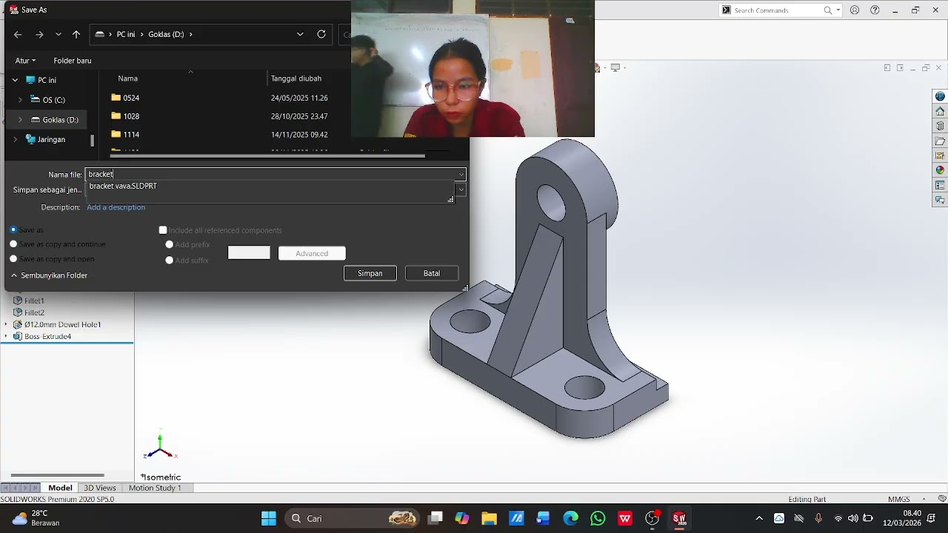Click the 'Add a description' link
The width and height of the screenshot is (948, 533).
[116, 207]
